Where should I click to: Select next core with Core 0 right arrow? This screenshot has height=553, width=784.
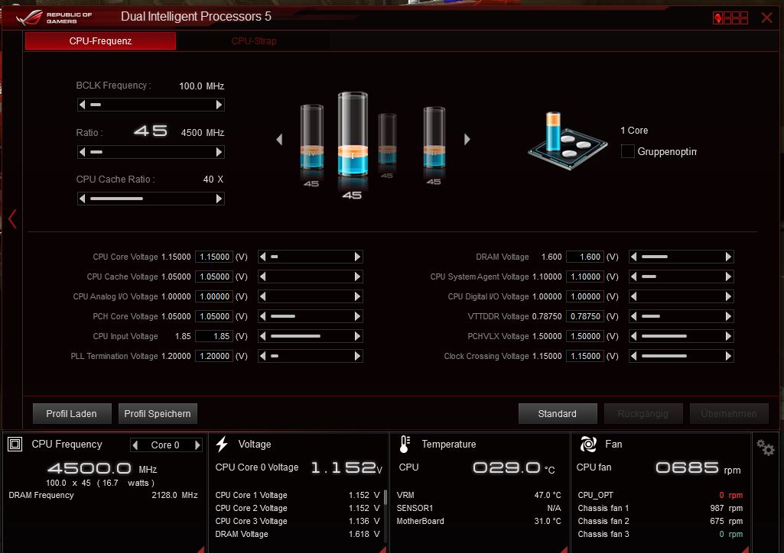tap(197, 445)
